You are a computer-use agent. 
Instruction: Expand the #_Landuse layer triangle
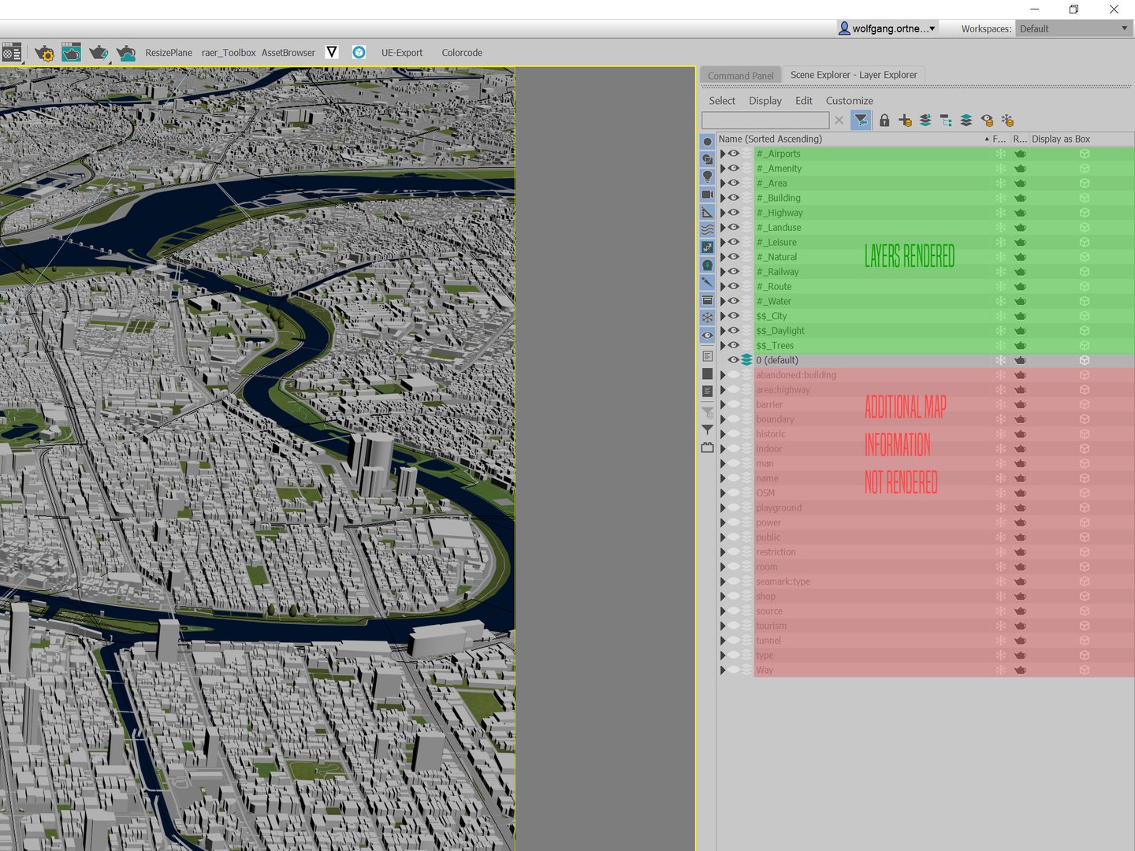click(x=722, y=228)
